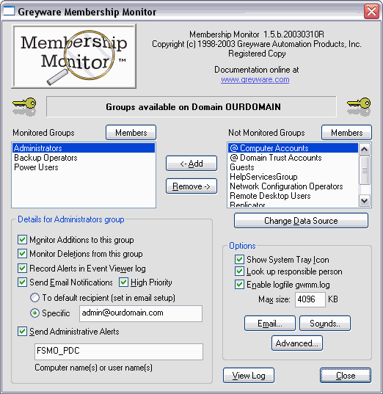The height and width of the screenshot is (394, 383).
Task: Toggle the High Priority checkbox
Action: tap(123, 282)
